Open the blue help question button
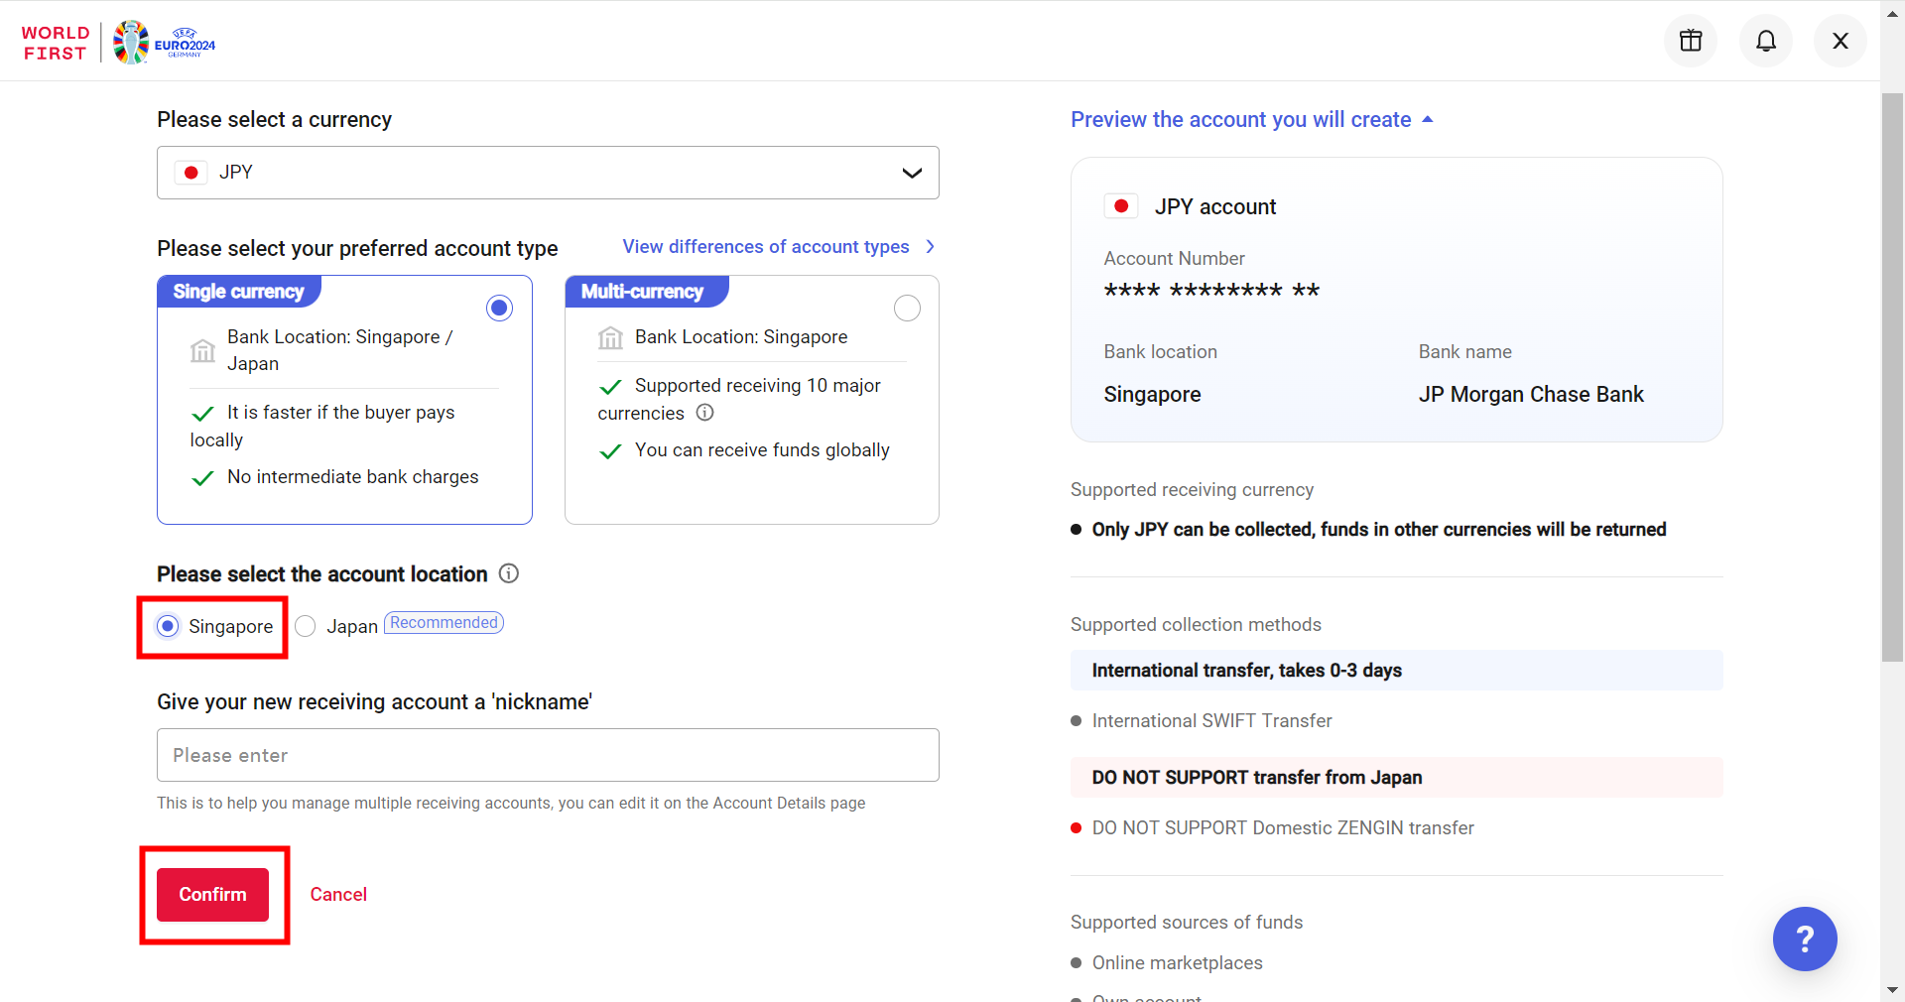Viewport: 1905px width, 1002px height. pos(1804,938)
